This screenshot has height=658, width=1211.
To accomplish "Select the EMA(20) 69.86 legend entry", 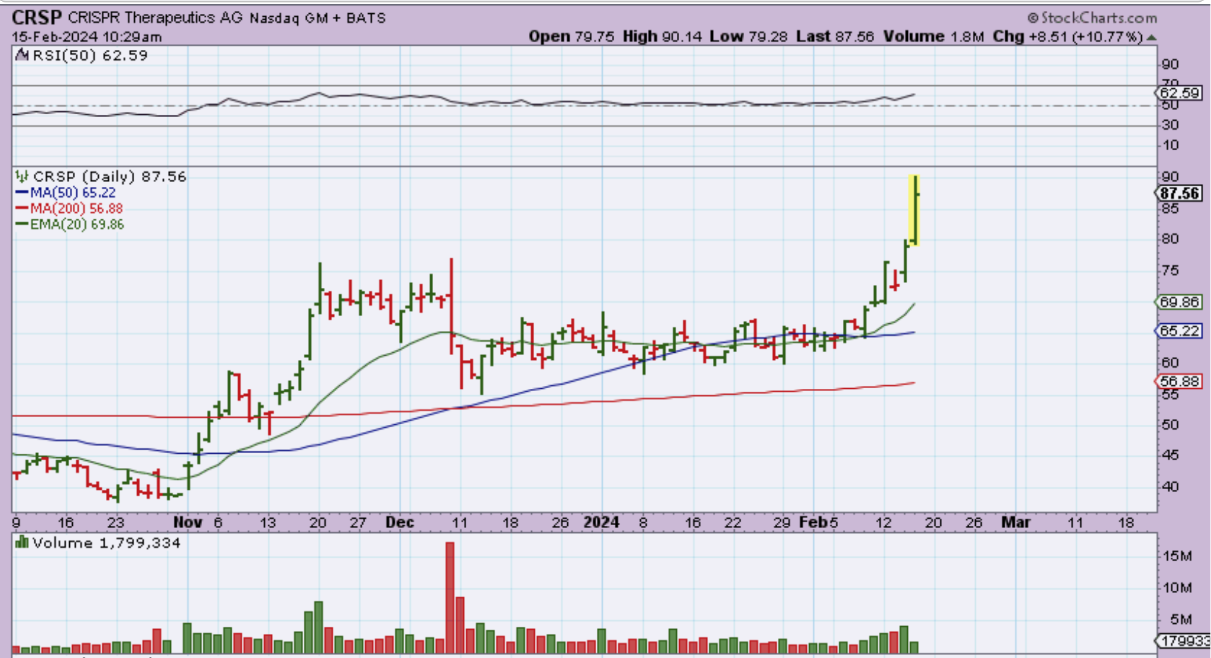I will [x=76, y=224].
